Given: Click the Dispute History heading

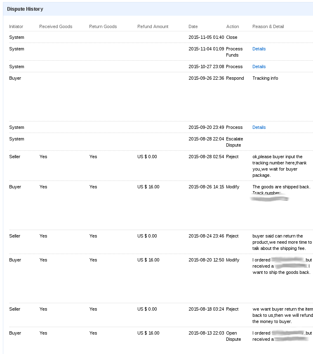Looking at the screenshot, I should coord(25,9).
